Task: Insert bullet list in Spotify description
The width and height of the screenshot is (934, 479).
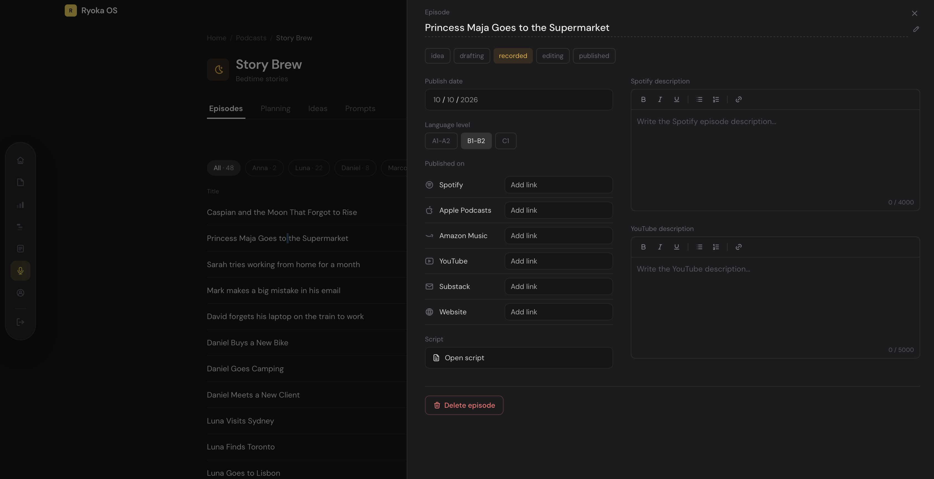Action: 699,99
